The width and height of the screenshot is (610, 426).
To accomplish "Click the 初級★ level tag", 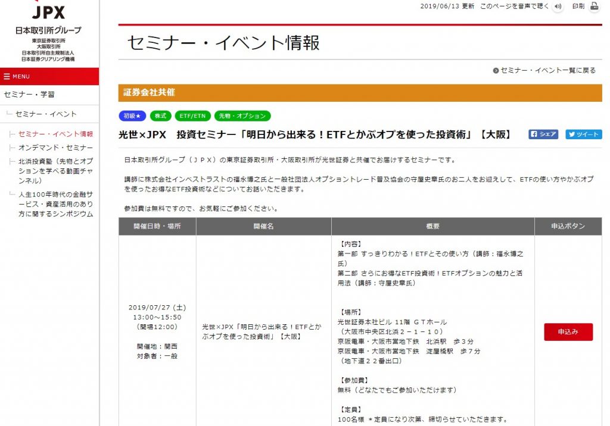I will (132, 116).
